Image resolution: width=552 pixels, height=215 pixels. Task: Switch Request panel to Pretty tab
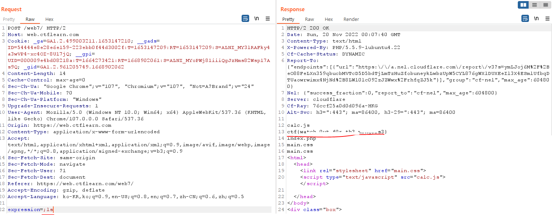coord(9,19)
